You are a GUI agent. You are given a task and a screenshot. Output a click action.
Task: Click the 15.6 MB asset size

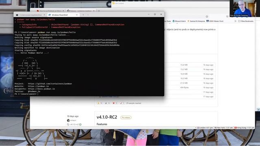coord(184,65)
